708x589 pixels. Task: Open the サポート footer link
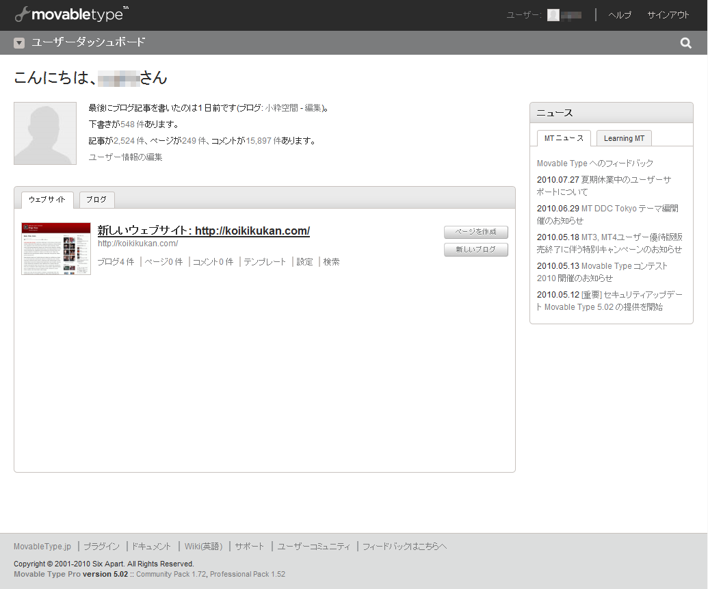click(x=249, y=547)
